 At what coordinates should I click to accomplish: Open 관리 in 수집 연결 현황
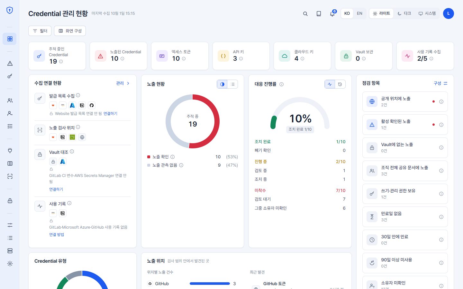pos(123,83)
